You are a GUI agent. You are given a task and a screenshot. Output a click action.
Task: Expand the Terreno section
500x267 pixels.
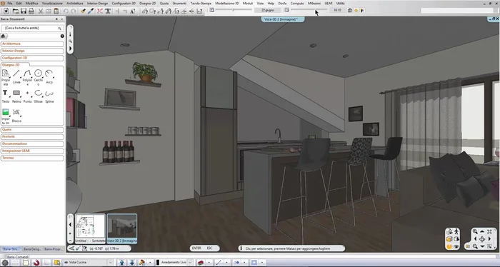pyautogui.click(x=32, y=158)
